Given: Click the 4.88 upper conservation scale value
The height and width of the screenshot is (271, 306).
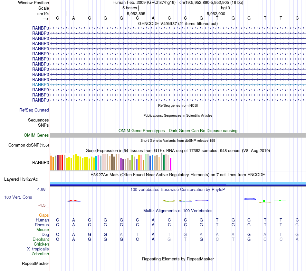Looking at the screenshot, I should click(41, 189).
